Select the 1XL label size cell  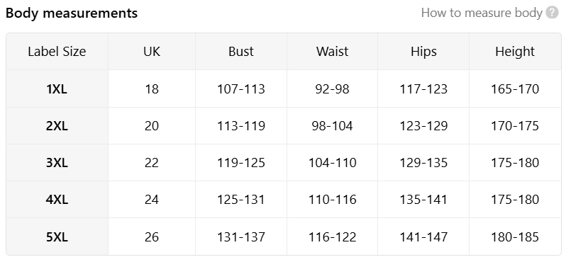57,89
